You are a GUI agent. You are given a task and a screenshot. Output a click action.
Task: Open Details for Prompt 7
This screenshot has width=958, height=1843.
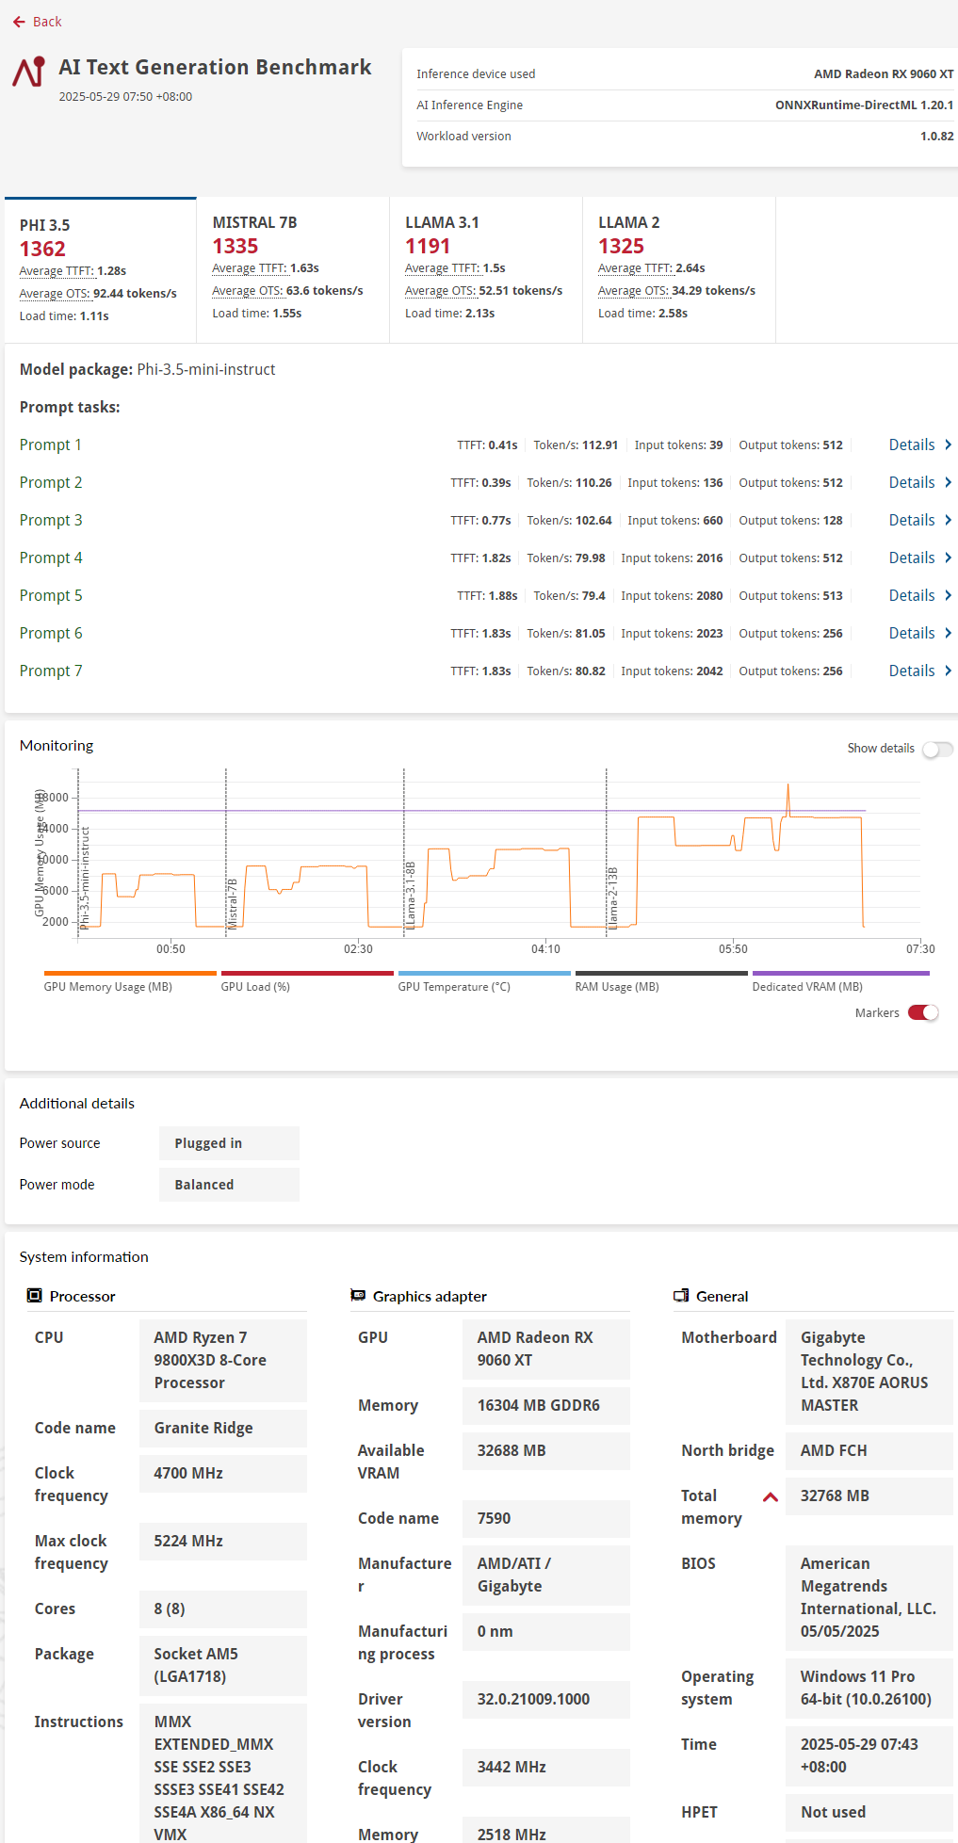tap(920, 671)
